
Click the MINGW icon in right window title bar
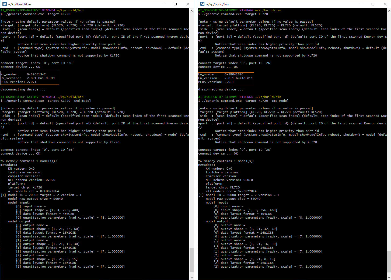pyautogui.click(x=202, y=4)
